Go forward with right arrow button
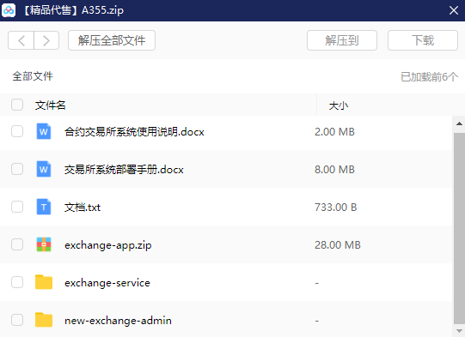465x337 pixels. tap(46, 40)
